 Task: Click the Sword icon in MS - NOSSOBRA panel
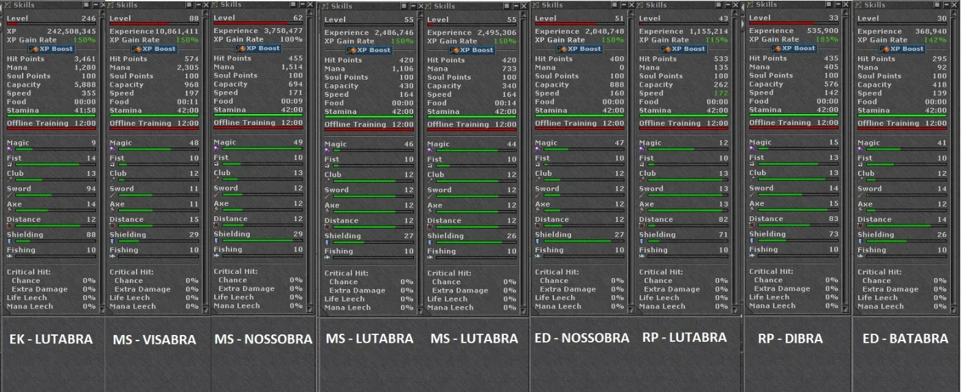(x=216, y=194)
